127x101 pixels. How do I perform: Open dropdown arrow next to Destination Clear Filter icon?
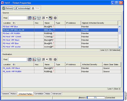[x=47, y=59]
